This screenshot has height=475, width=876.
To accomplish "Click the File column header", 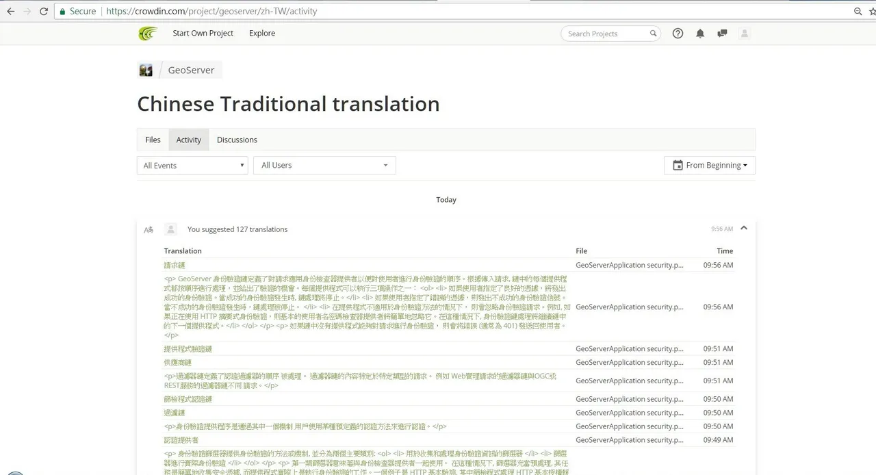I will click(x=582, y=251).
